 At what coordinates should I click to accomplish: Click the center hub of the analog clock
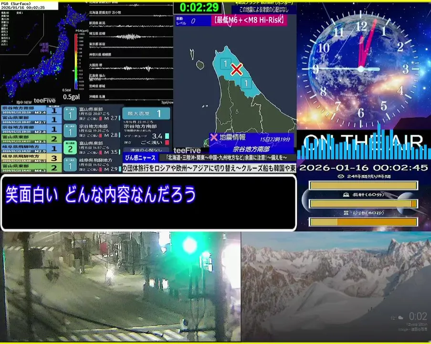tap(361, 69)
